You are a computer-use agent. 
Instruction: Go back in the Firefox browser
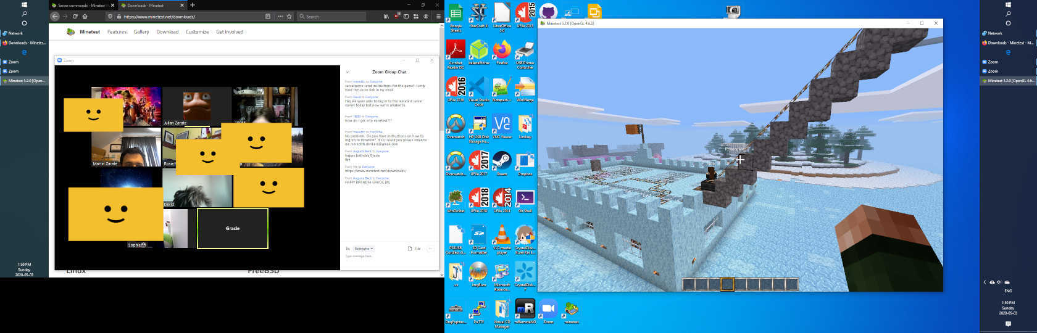tap(55, 17)
